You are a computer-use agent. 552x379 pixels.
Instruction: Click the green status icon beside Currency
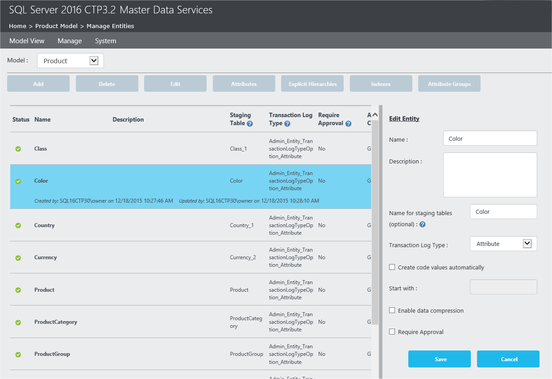click(x=18, y=257)
